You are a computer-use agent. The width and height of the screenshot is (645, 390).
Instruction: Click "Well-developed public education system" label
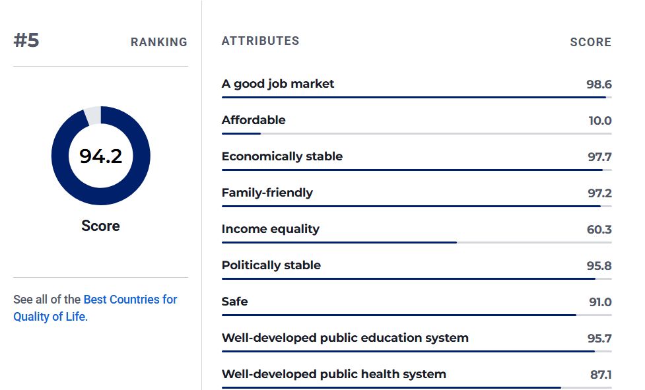point(345,338)
